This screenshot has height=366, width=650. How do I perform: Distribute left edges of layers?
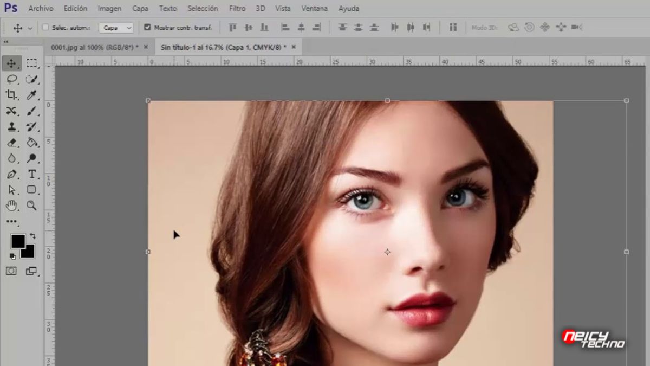click(394, 27)
